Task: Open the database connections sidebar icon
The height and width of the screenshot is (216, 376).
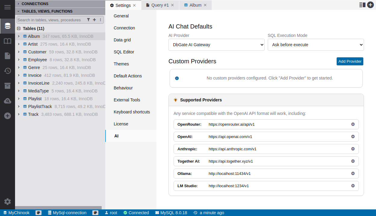Action: click(x=8, y=26)
